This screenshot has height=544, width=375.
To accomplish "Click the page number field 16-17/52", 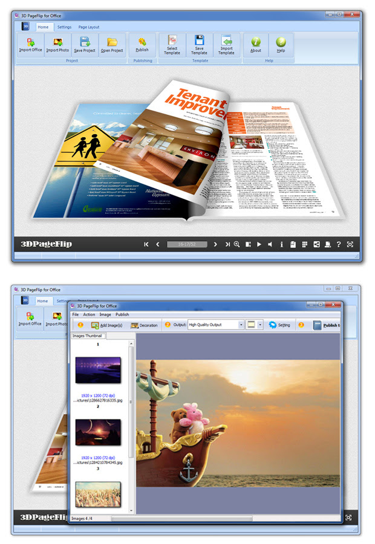I will pos(187,244).
